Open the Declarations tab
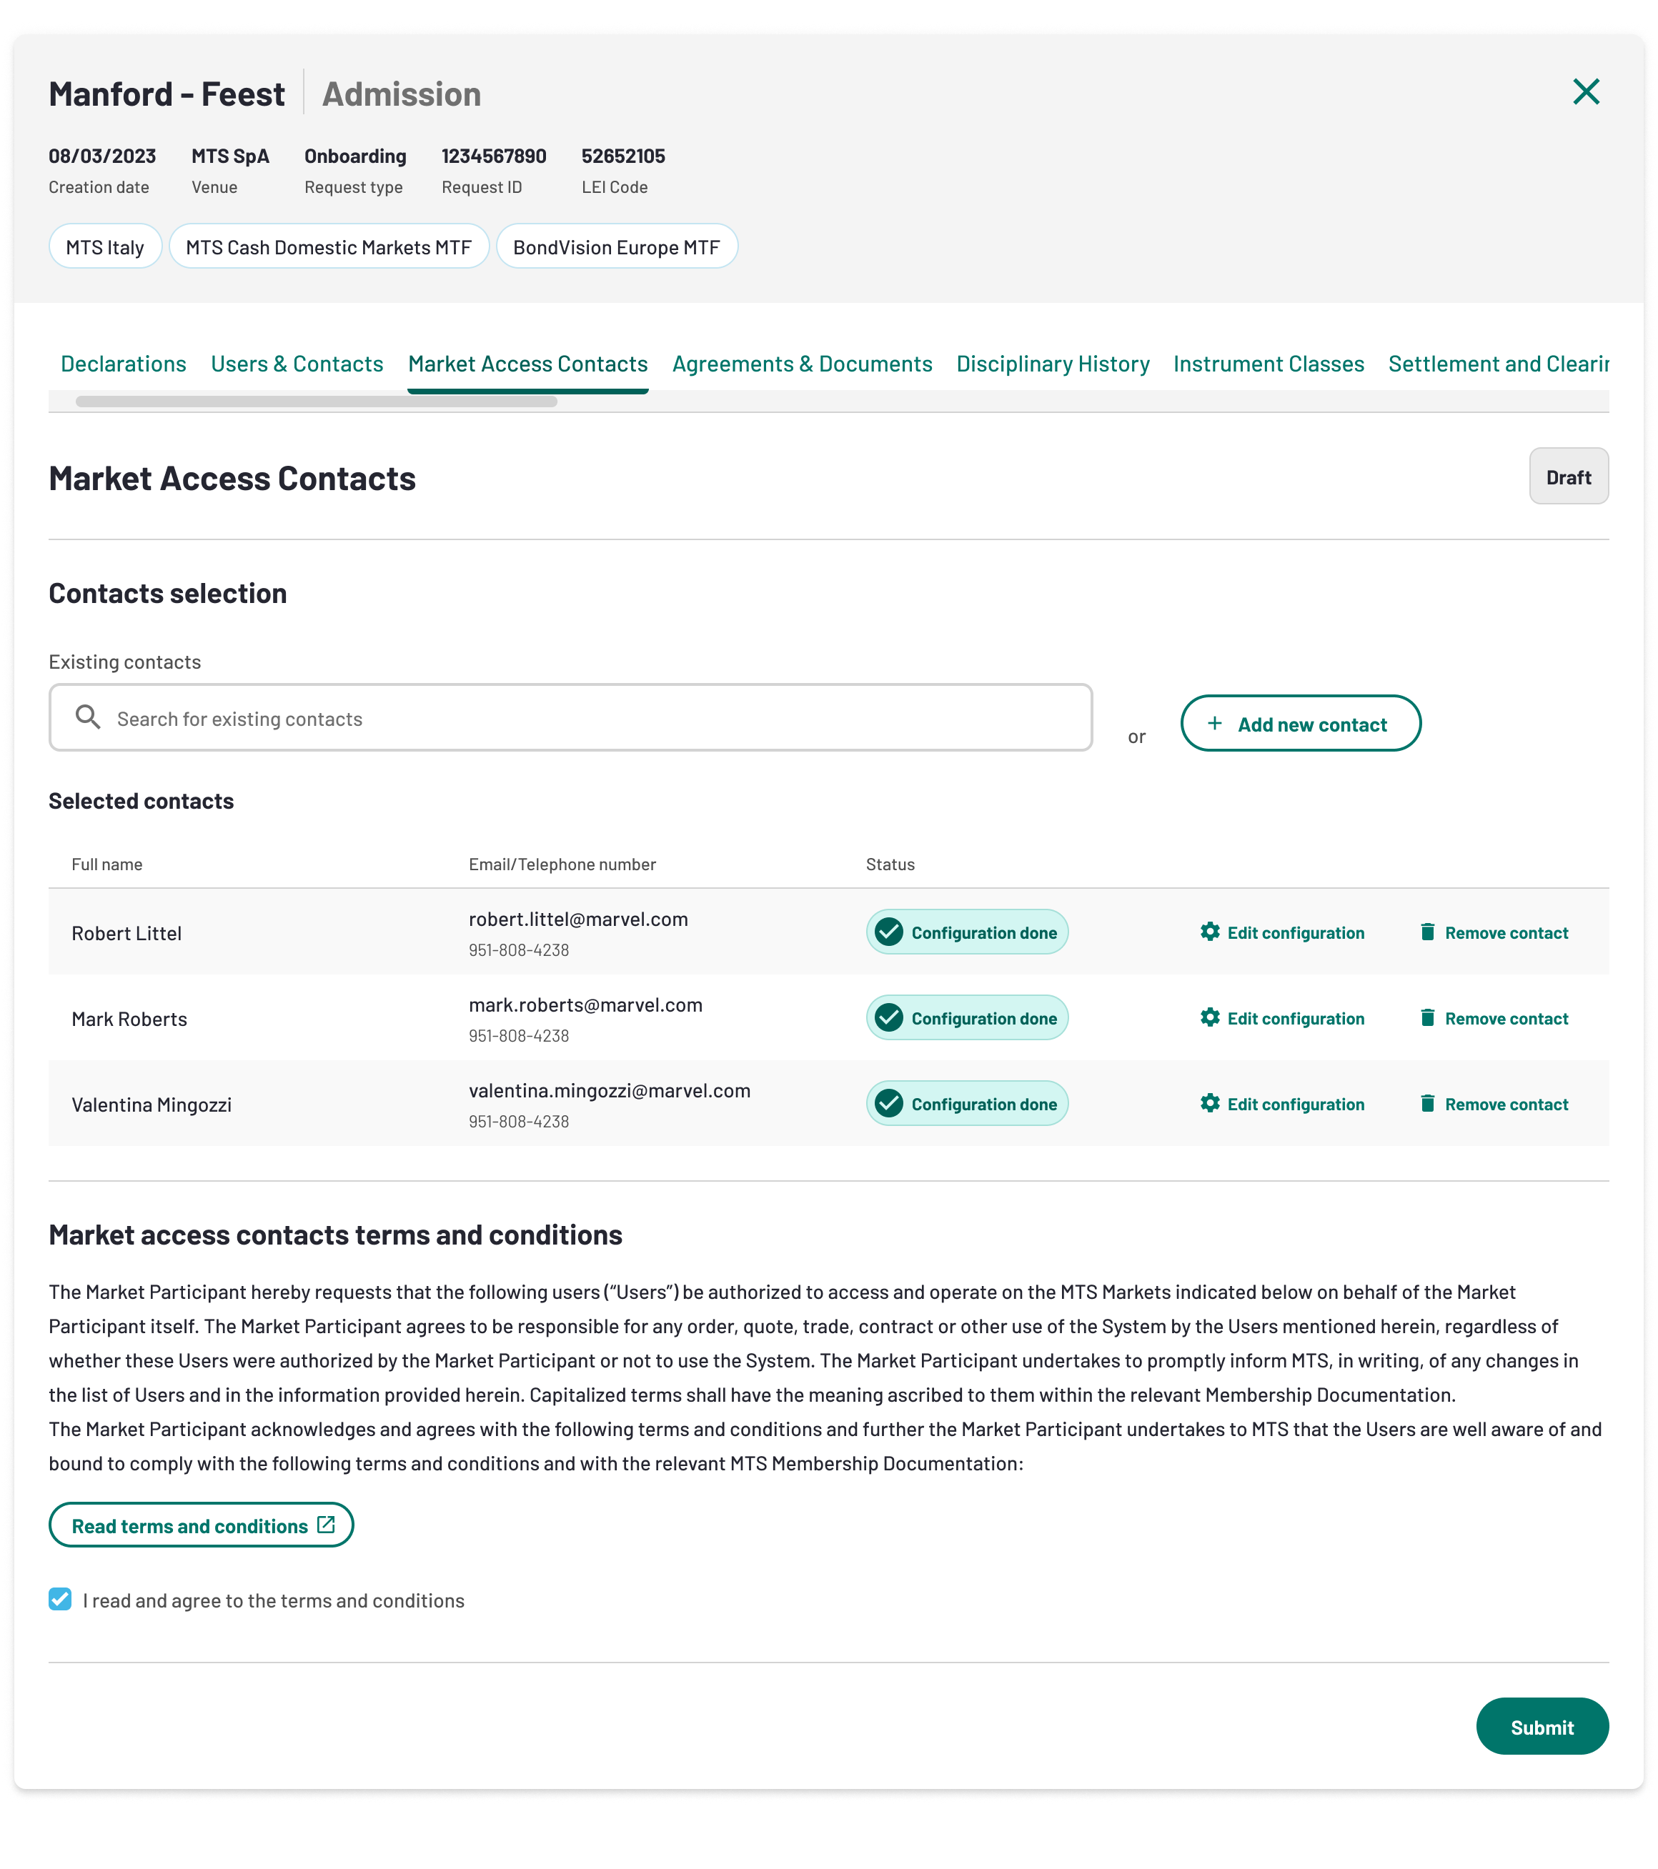The height and width of the screenshot is (1869, 1658). (124, 364)
